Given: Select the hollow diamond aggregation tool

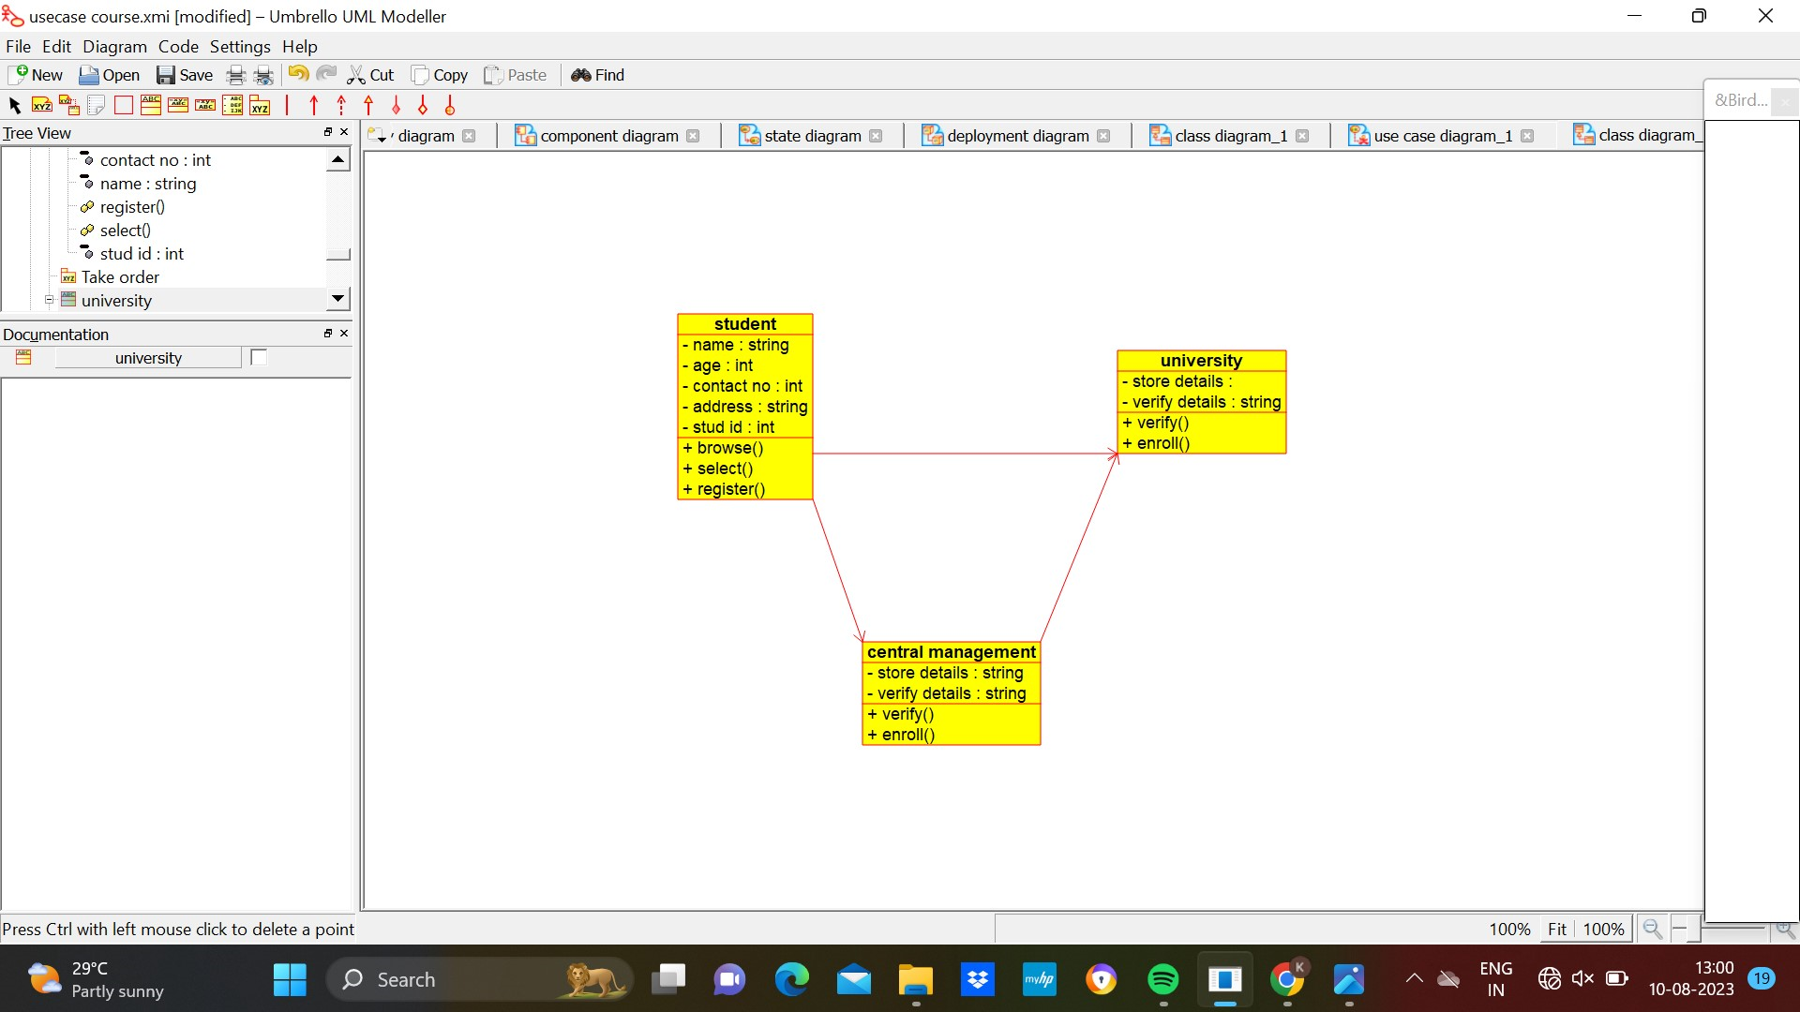Looking at the screenshot, I should click(x=423, y=106).
